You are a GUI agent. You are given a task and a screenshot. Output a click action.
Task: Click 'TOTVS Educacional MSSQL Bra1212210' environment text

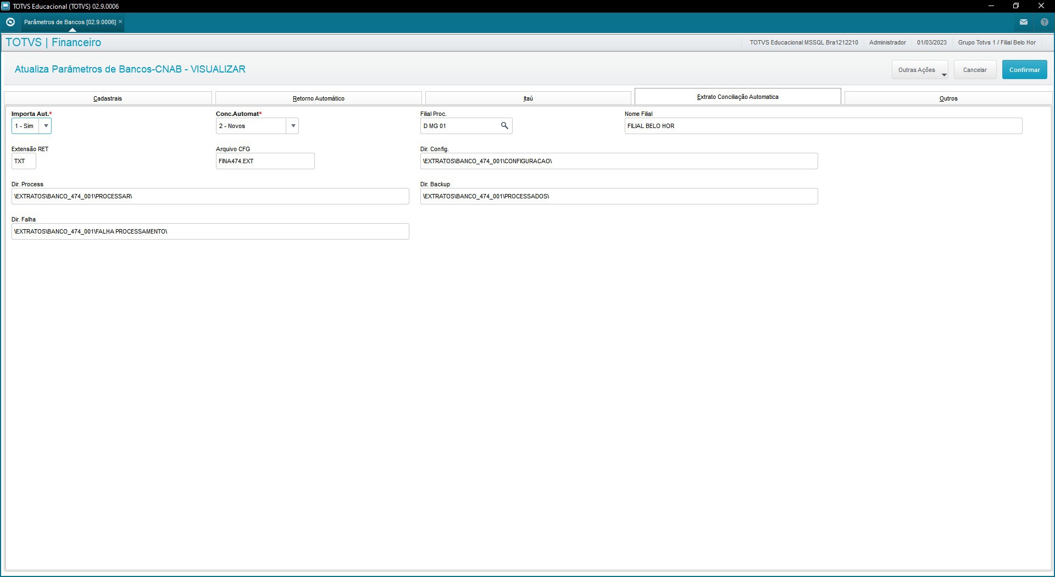(804, 42)
